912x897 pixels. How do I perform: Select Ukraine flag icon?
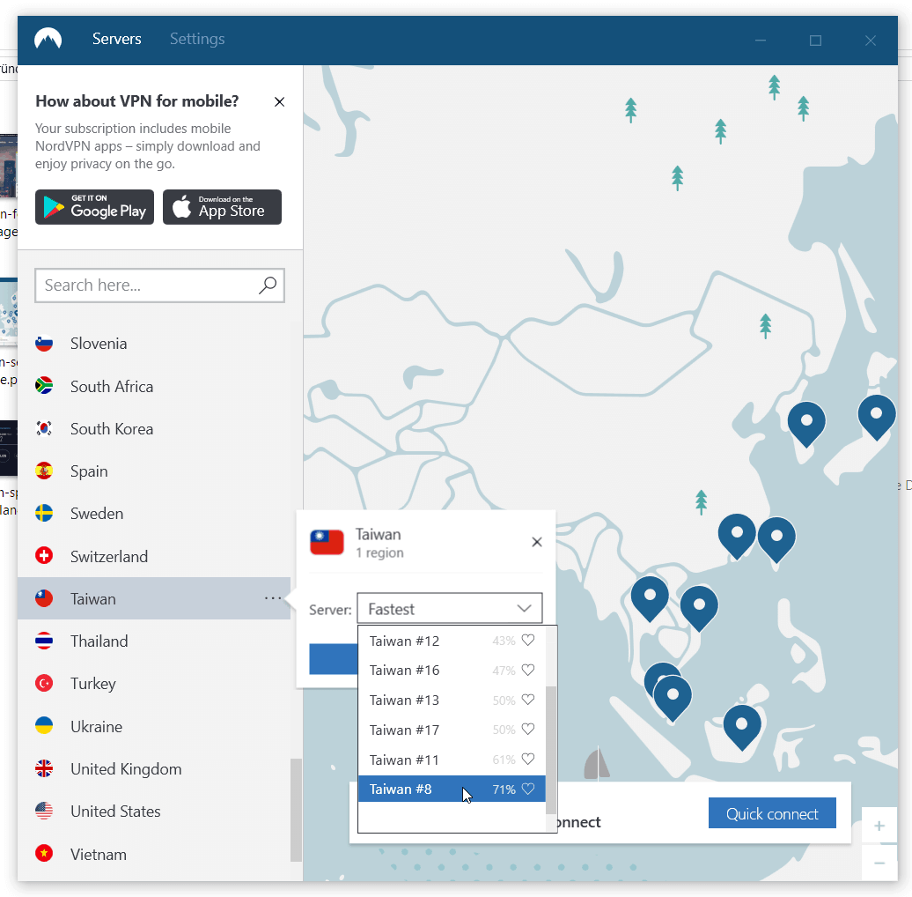44,726
